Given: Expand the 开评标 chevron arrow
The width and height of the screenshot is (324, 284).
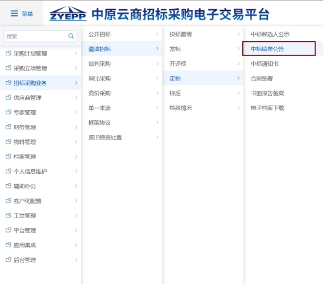Looking at the screenshot, I should click(x=238, y=64).
